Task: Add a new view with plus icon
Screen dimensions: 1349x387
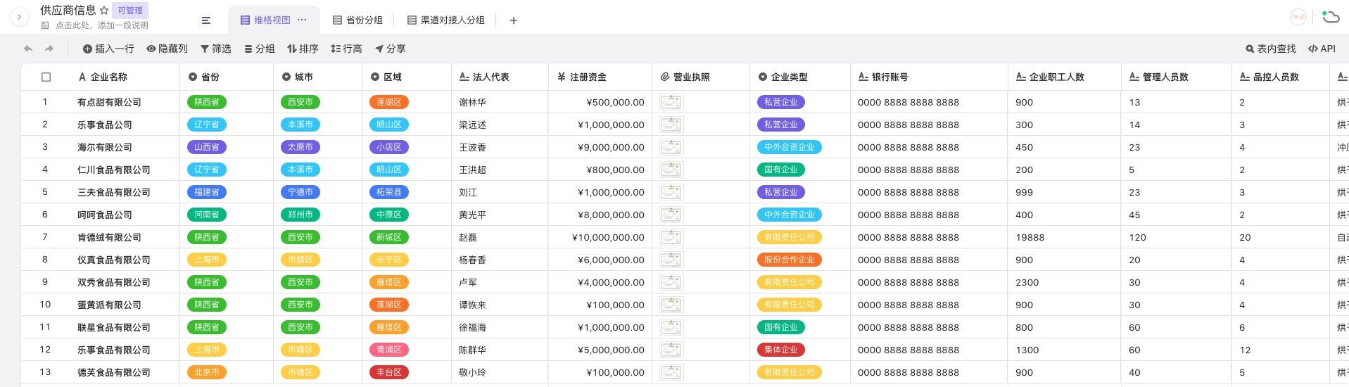Action: 514,20
